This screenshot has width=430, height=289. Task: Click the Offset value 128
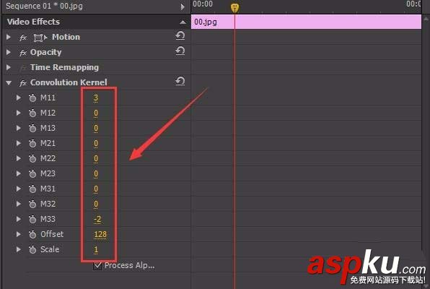[x=100, y=234]
